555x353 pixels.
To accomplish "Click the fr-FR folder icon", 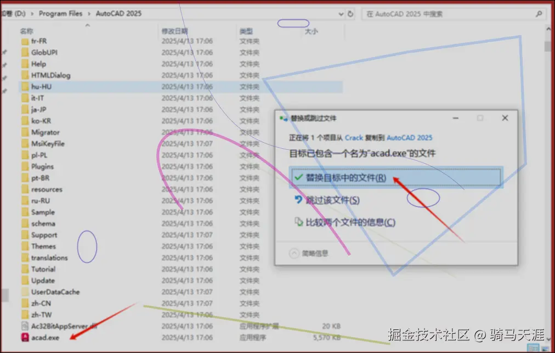I will point(25,41).
